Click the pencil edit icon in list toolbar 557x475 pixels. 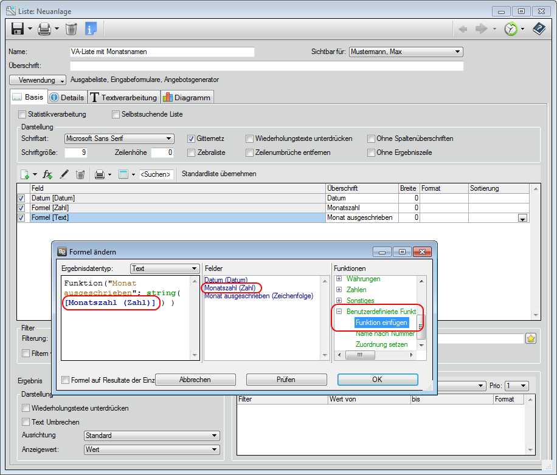tap(64, 174)
